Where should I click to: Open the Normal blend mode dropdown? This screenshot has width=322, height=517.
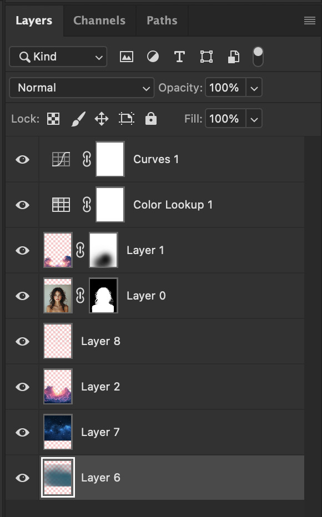(x=82, y=88)
